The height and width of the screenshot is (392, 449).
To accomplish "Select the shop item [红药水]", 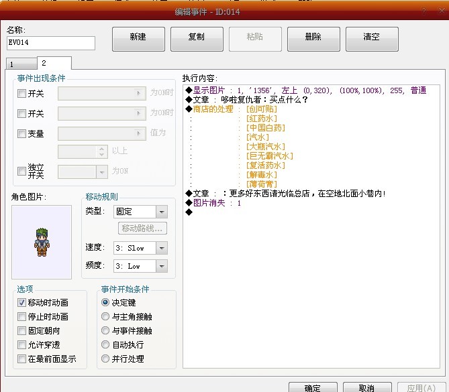I will [x=262, y=119].
